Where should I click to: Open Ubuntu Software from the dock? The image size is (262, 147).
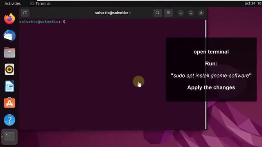[x=9, y=103]
